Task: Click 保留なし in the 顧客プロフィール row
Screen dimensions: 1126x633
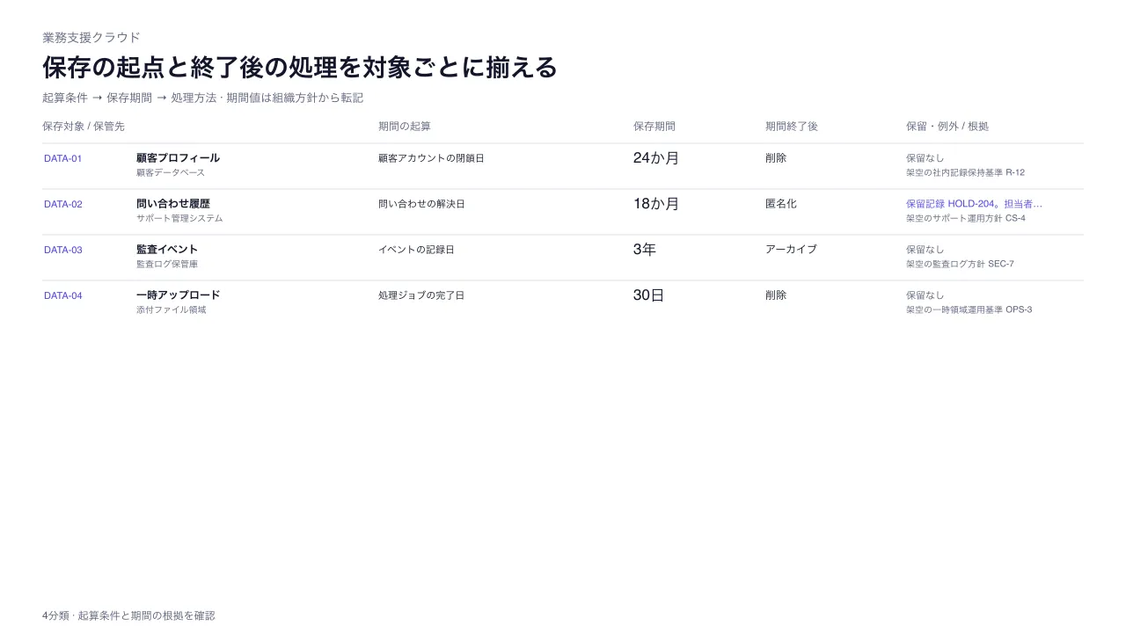Action: pyautogui.click(x=925, y=158)
